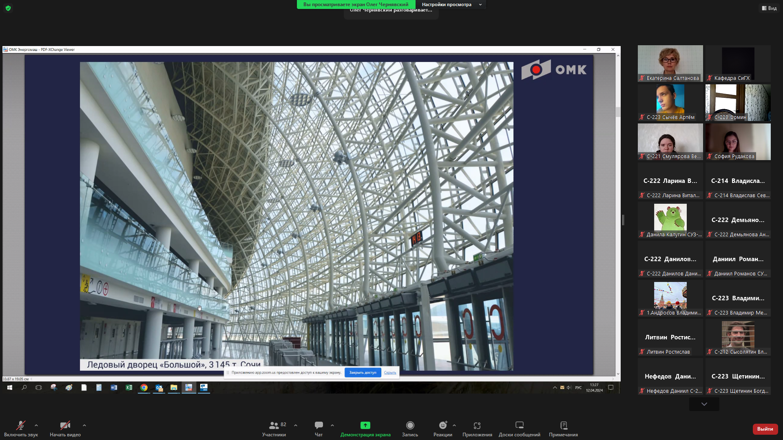
Task: Open Outlook from shared taskbar
Action: click(x=159, y=387)
